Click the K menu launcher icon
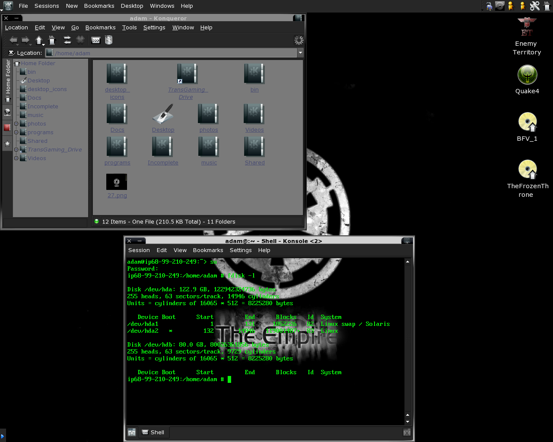 coord(8,6)
